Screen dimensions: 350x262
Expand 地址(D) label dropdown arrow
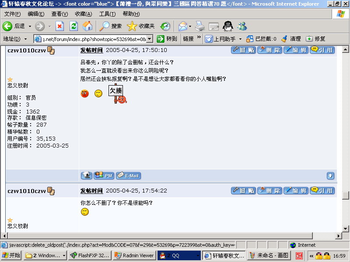pyautogui.click(x=26, y=39)
